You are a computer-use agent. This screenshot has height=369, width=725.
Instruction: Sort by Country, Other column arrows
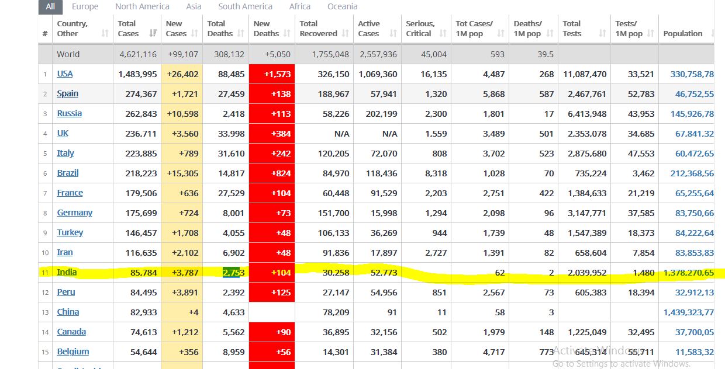105,34
